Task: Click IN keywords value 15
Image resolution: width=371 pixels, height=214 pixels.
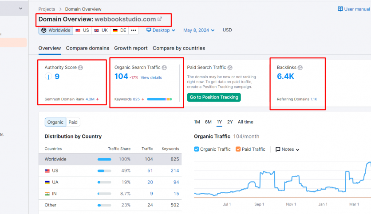Action: 176,194
